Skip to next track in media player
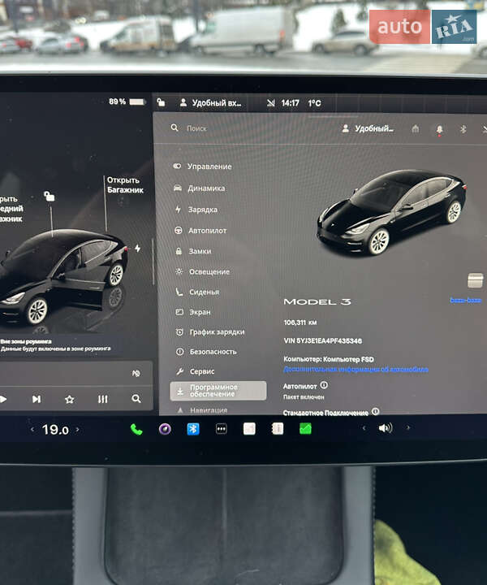This screenshot has height=585, width=487. (x=37, y=399)
